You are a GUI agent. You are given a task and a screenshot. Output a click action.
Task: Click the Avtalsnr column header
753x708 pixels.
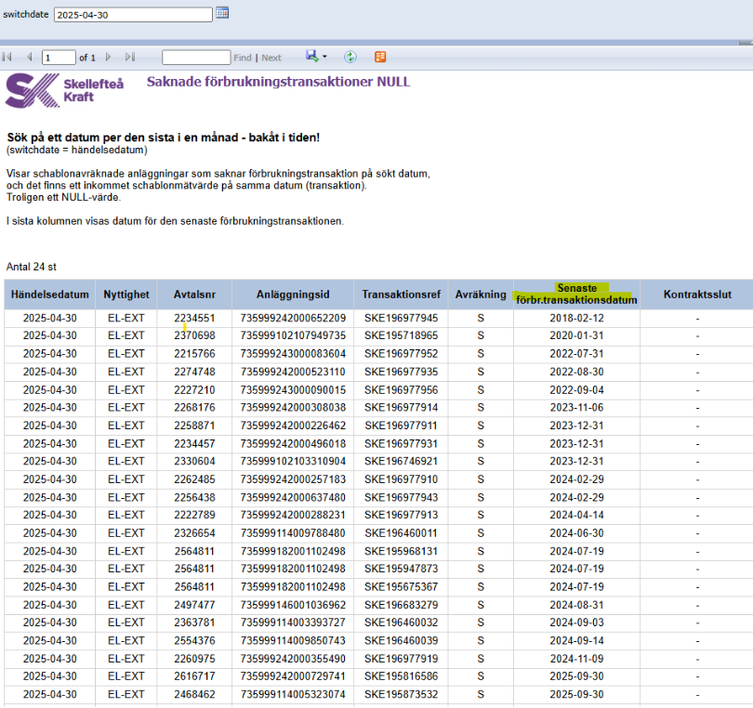point(194,295)
